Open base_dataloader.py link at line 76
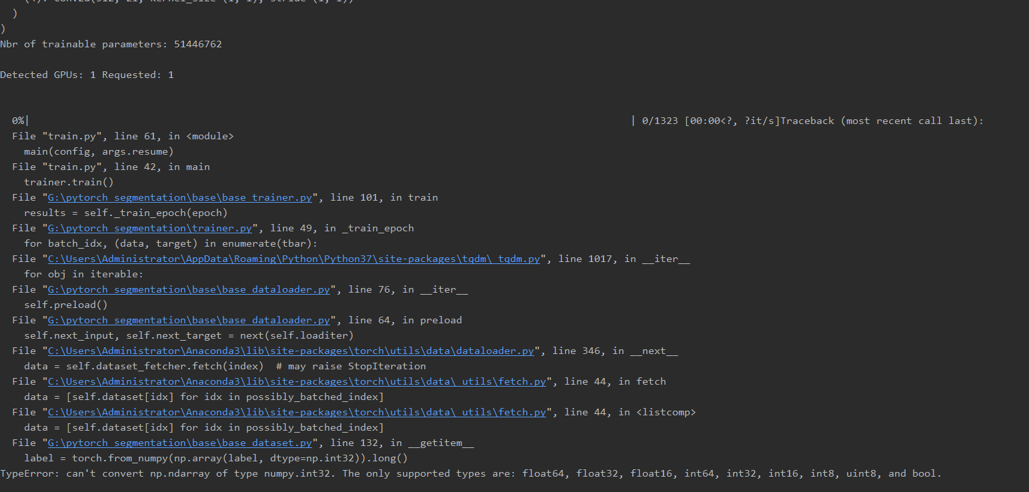This screenshot has width=1029, height=492. (x=189, y=289)
